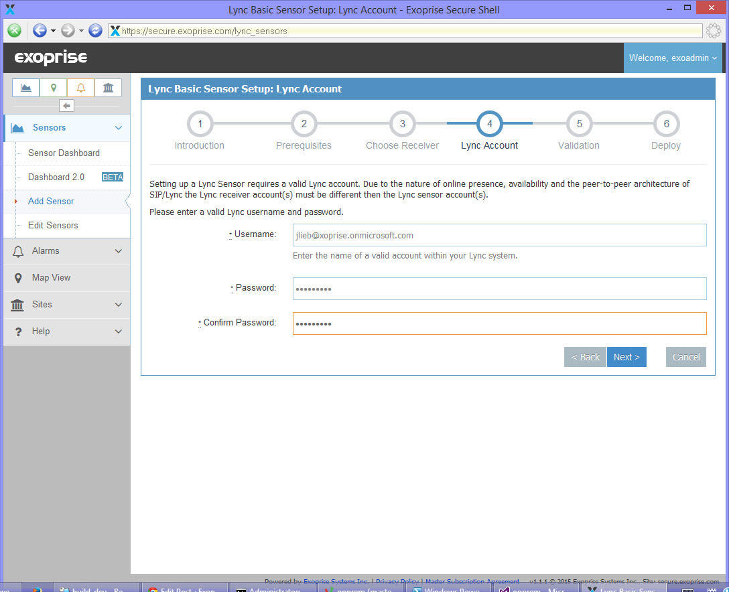This screenshot has width=729, height=592.
Task: Click the Map View pin icon
Action: coord(17,278)
